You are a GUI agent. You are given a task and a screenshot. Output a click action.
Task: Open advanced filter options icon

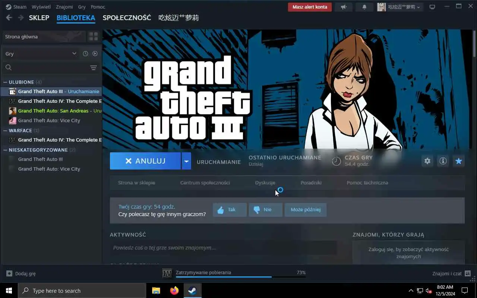(93, 67)
